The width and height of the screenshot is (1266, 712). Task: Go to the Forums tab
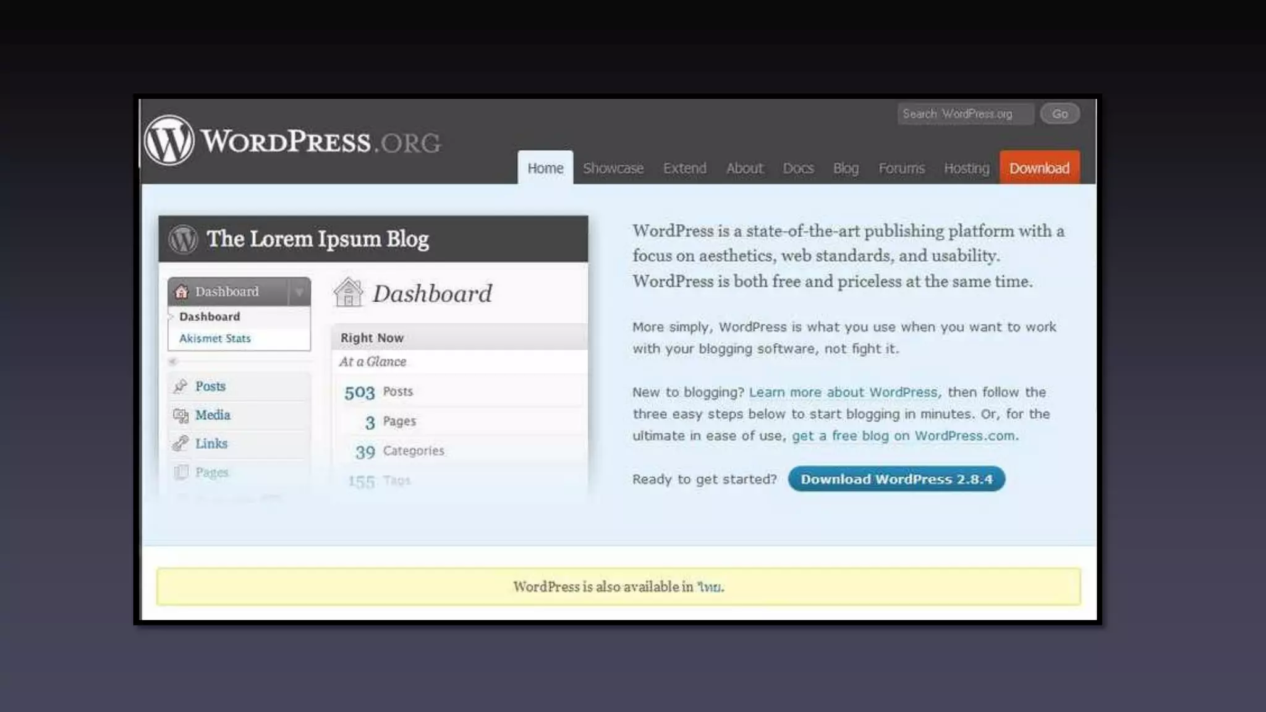901,168
